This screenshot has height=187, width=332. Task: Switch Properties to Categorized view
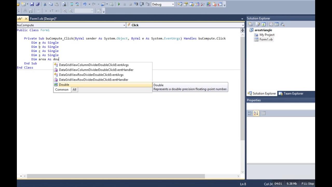(x=250, y=113)
